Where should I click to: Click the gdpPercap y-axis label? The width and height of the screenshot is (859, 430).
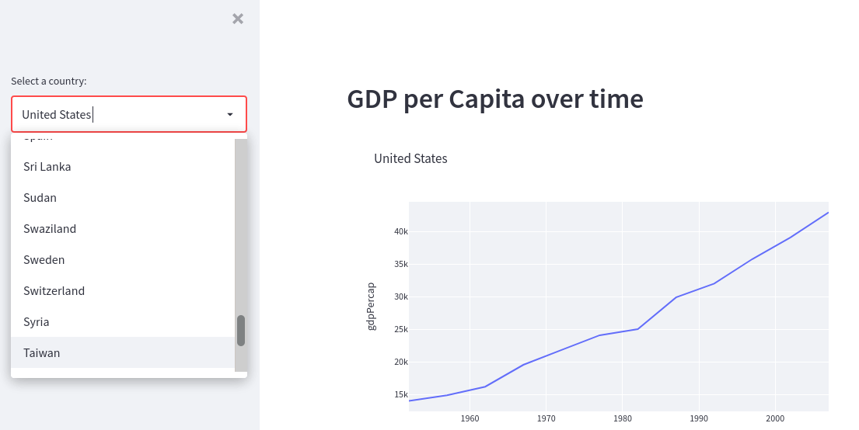point(372,307)
